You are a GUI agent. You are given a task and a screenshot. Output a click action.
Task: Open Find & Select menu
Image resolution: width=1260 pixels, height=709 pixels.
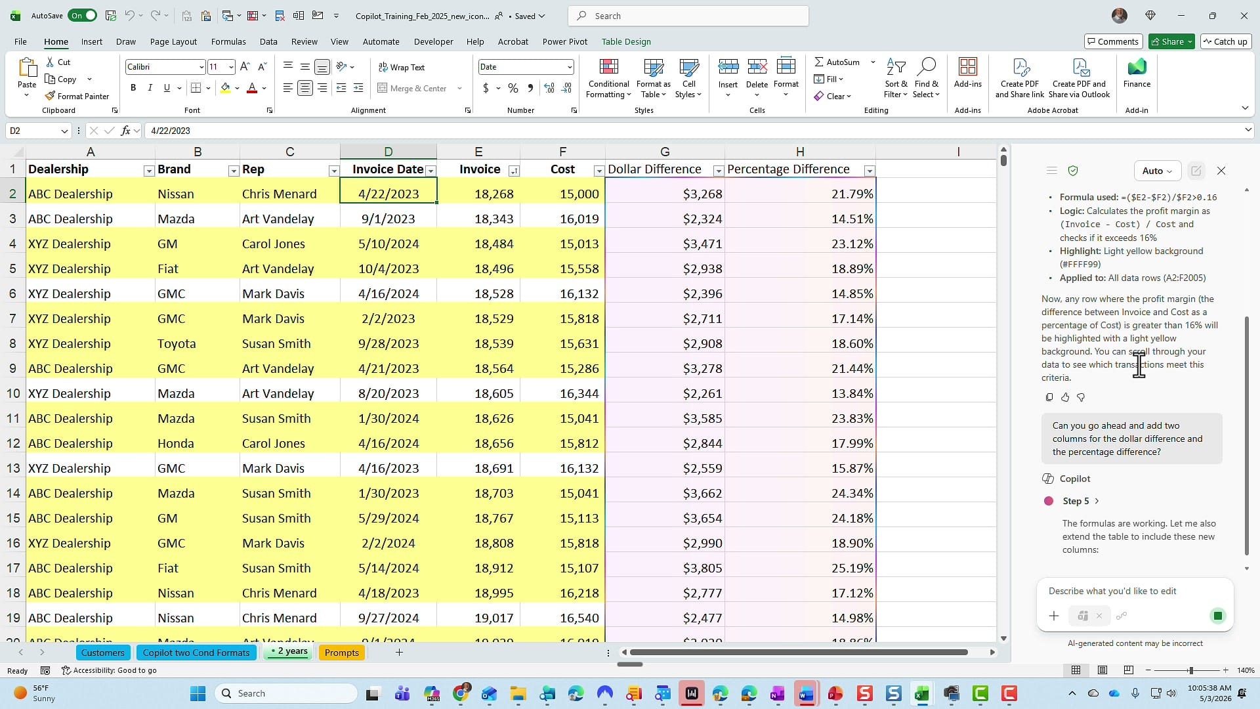click(926, 78)
